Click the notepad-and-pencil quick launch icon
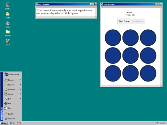The height and width of the screenshot is (125, 167). point(17,123)
